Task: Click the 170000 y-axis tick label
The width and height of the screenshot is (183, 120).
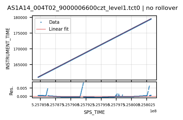Action: 20,49
